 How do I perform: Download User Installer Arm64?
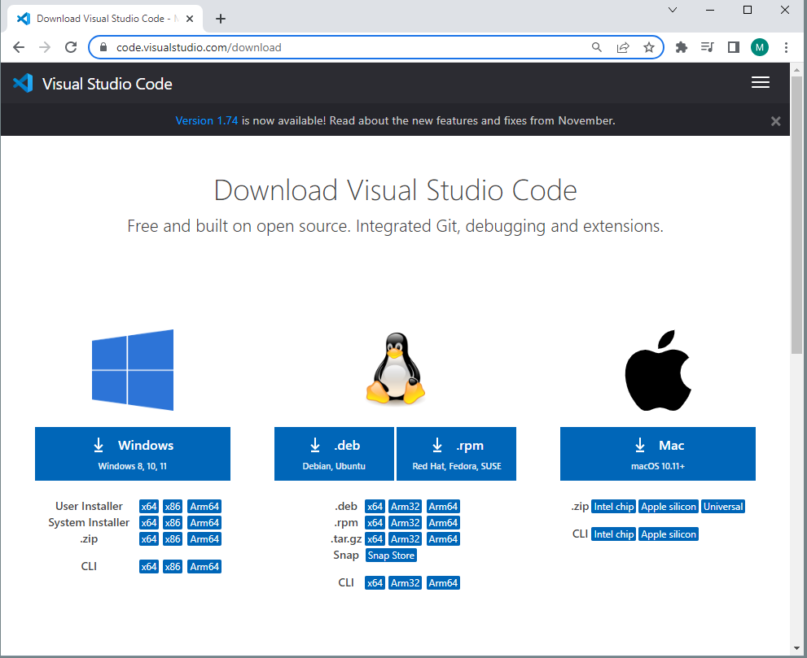point(204,507)
